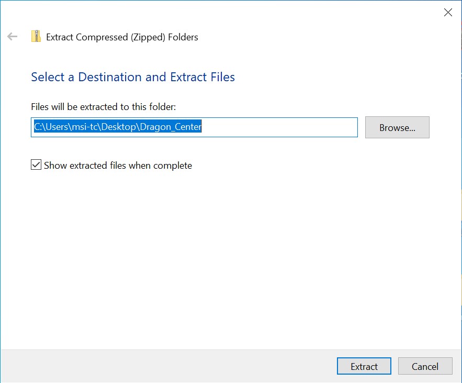Screen dimensions: 462x383
Task: Uncheck Show extracted files when complete checkbox
Action: 36,165
